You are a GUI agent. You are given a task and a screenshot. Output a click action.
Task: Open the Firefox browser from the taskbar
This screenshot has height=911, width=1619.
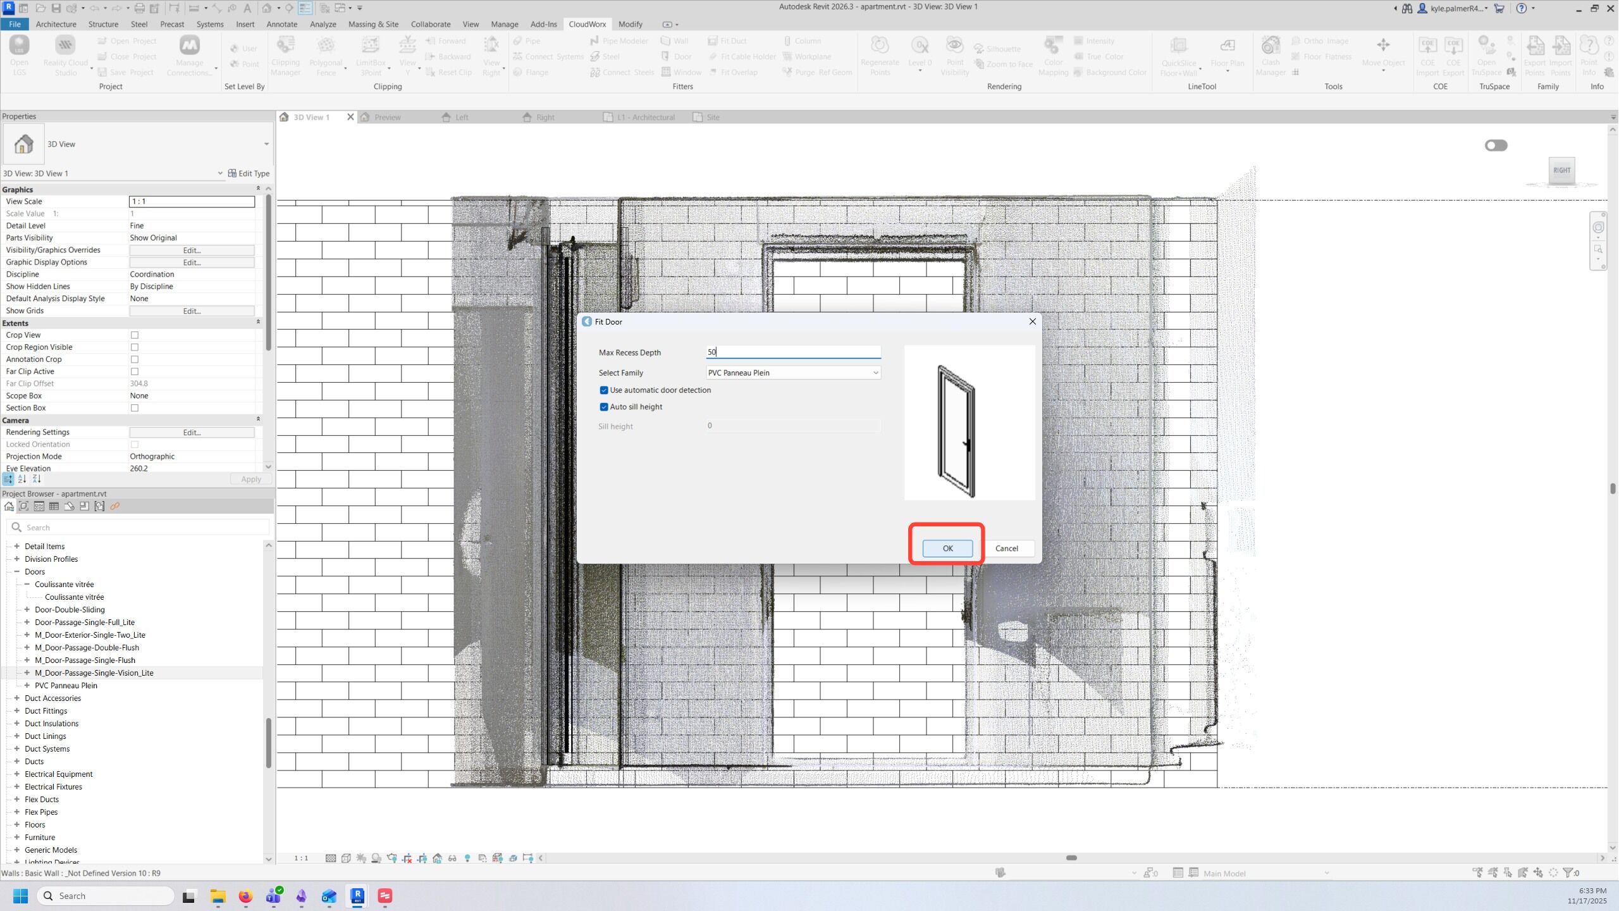(245, 896)
